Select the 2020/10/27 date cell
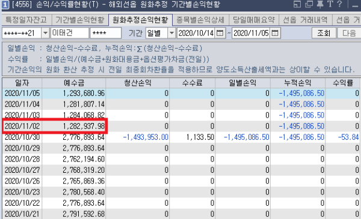This screenshot has height=219, width=361. [x=22, y=170]
